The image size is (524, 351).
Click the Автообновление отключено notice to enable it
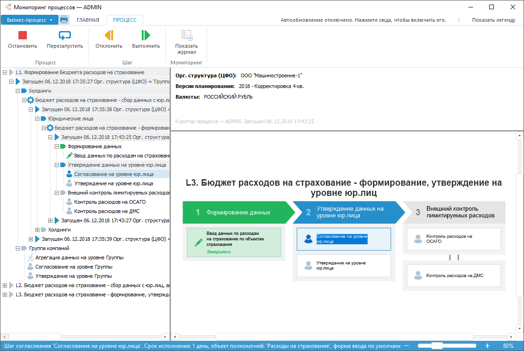pyautogui.click(x=363, y=20)
